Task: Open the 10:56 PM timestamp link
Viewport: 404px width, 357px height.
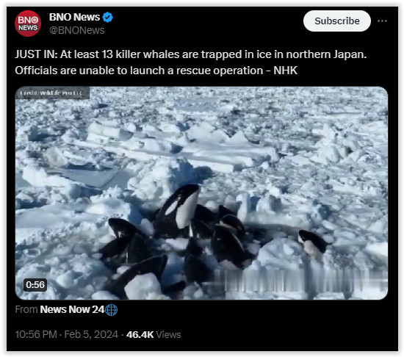Action: (x=36, y=334)
